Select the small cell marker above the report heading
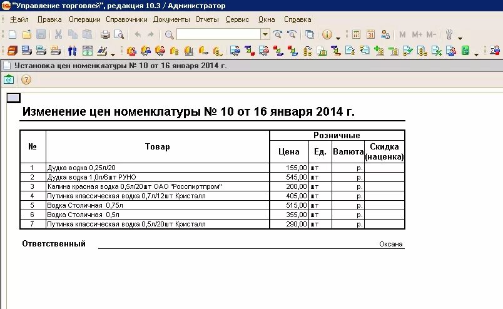Viewport: 503px width, 309px height. coord(14,98)
